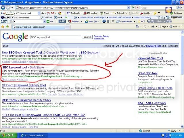This screenshot has width=184, height=138.
Task: Click the Bookmarks star icon
Action: coord(68,13)
